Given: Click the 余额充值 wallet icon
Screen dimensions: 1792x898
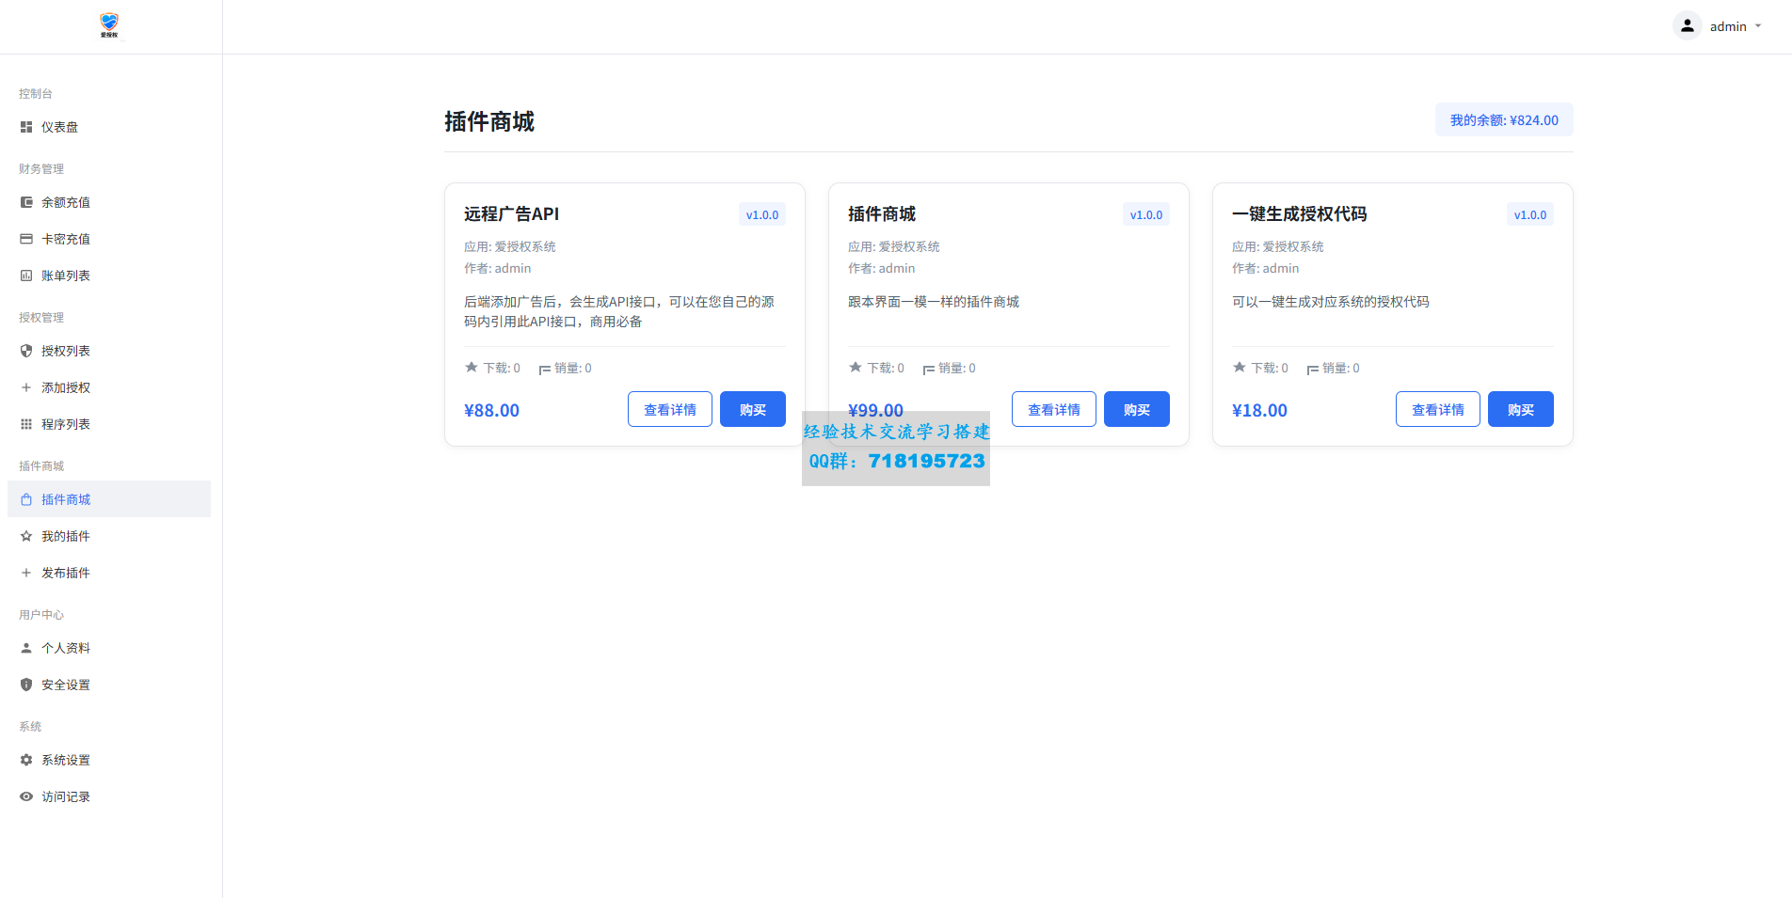Looking at the screenshot, I should tap(26, 202).
